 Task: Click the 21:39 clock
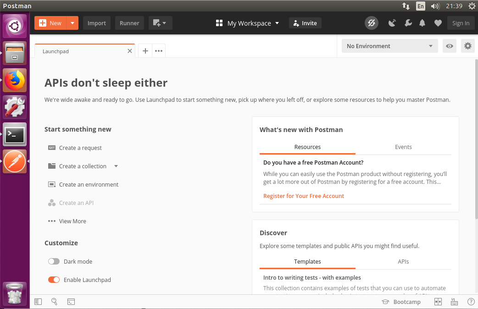pyautogui.click(x=454, y=6)
